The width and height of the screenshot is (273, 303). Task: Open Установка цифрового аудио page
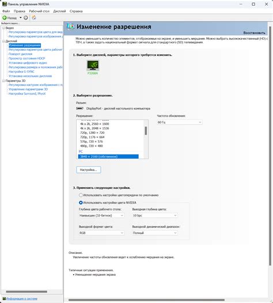click(28, 63)
